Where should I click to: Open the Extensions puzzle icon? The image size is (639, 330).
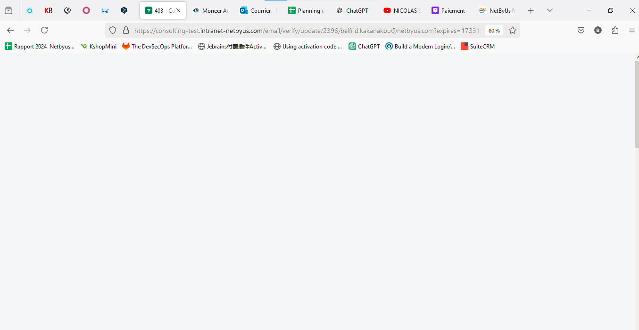coord(615,30)
